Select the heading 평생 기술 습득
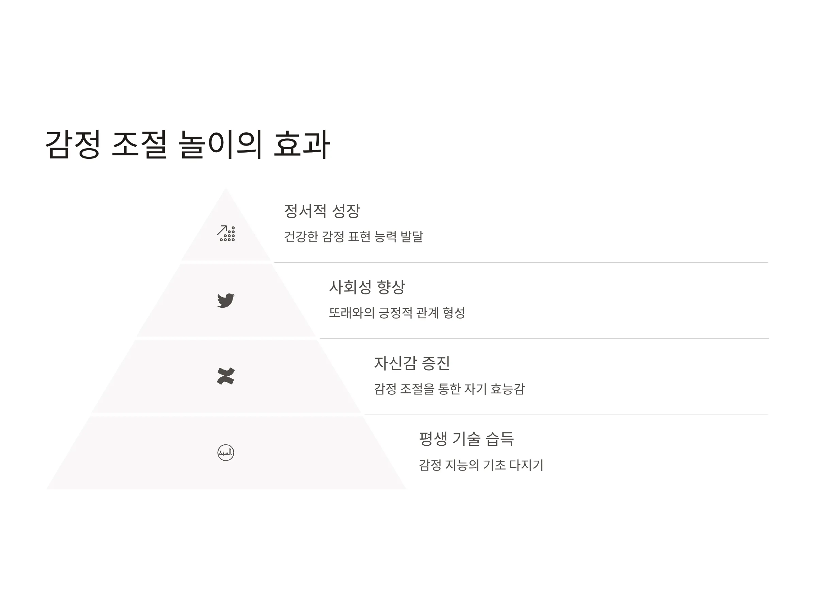The width and height of the screenshot is (816, 612). pos(467,439)
